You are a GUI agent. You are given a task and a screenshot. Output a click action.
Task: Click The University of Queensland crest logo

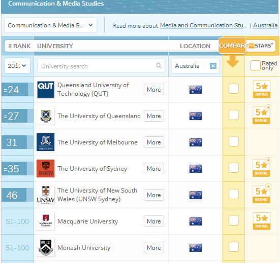pos(46,116)
